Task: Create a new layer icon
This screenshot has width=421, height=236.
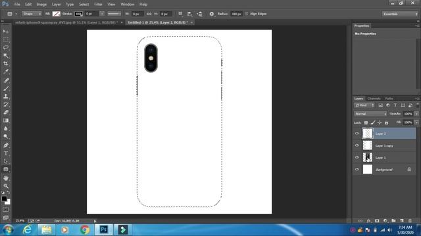Action: pos(402,221)
